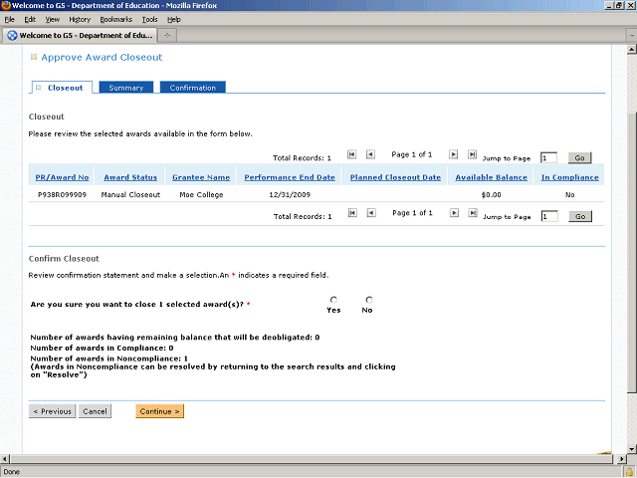Click the padlock security icon in status bar
637x478 pixels.
(x=629, y=472)
